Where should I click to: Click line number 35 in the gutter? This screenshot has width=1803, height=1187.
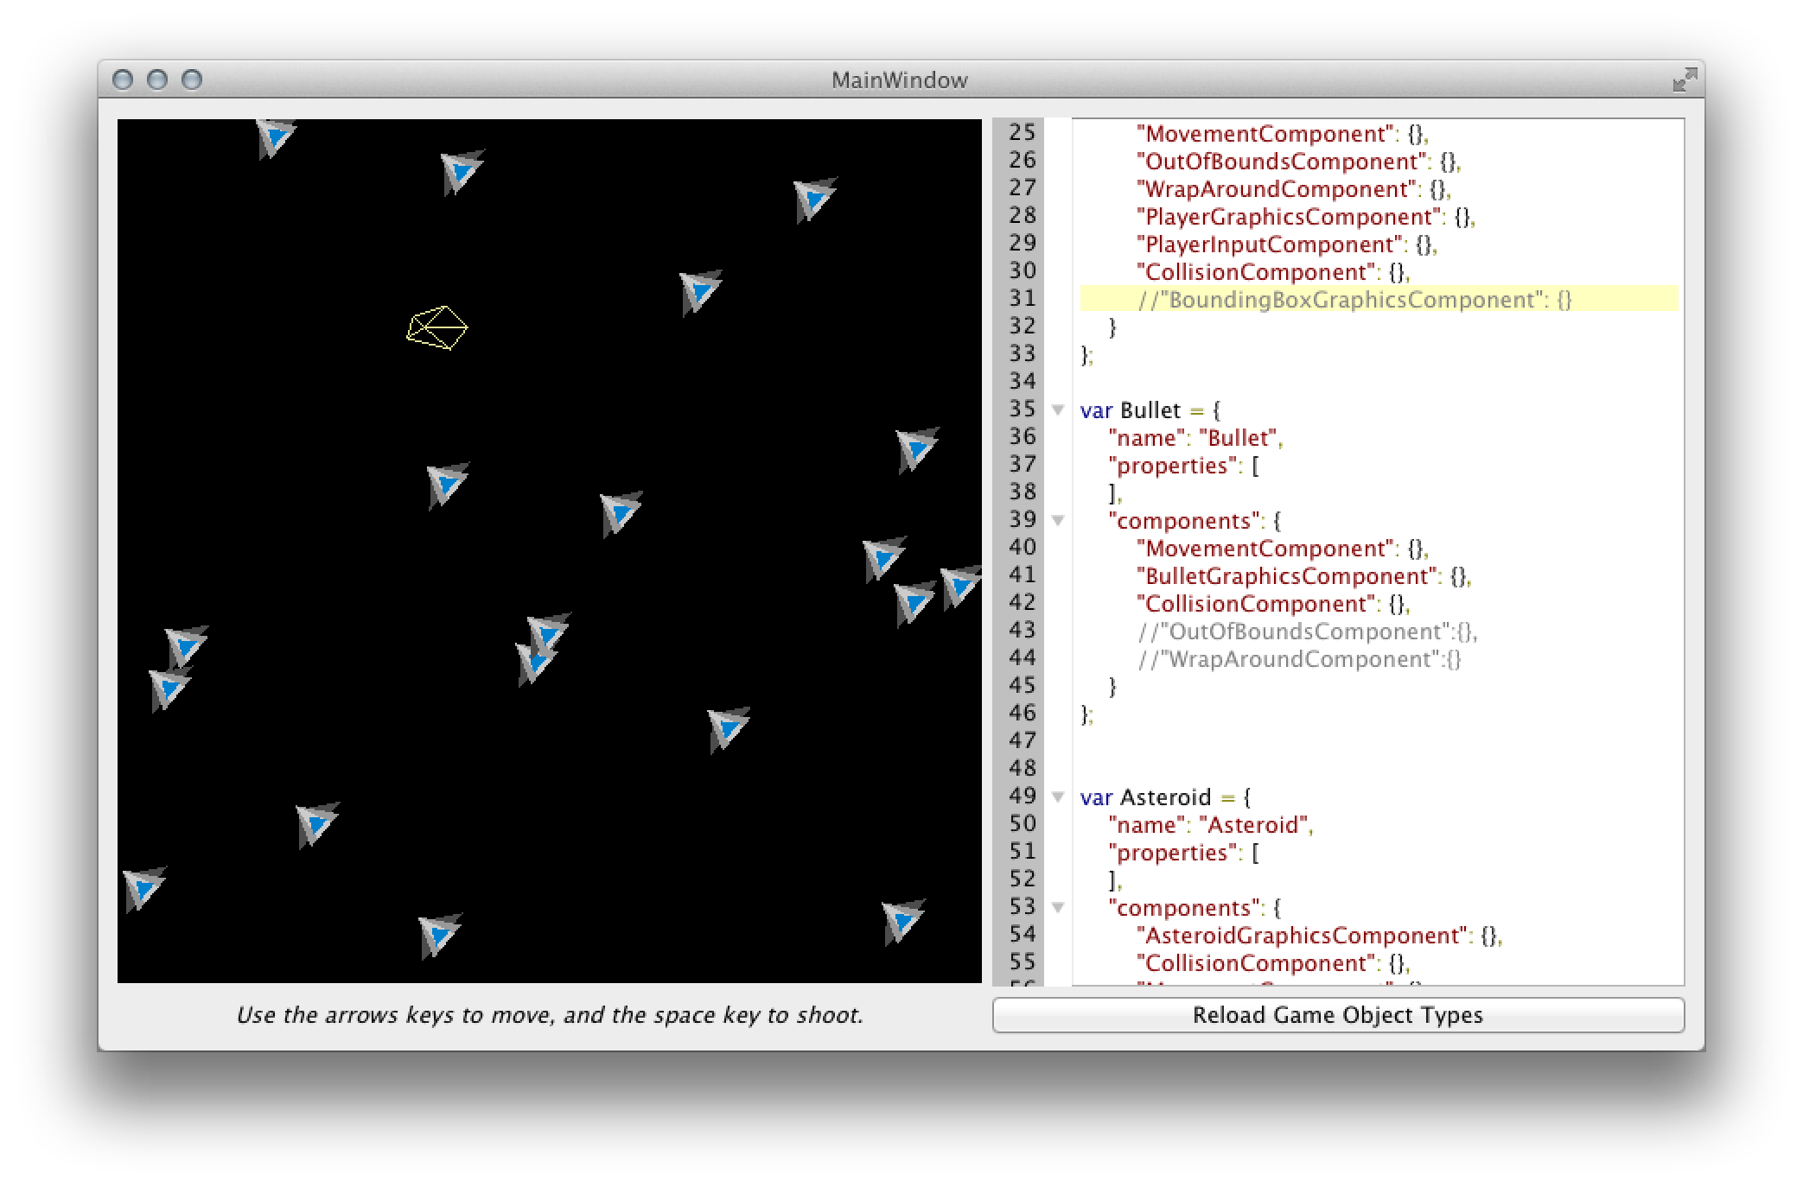click(1022, 409)
